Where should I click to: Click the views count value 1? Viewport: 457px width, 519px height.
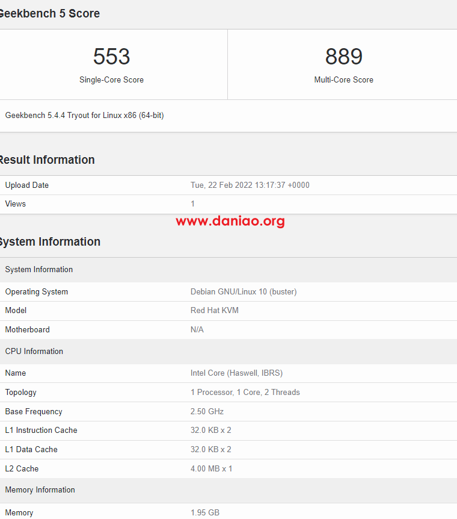pos(192,204)
